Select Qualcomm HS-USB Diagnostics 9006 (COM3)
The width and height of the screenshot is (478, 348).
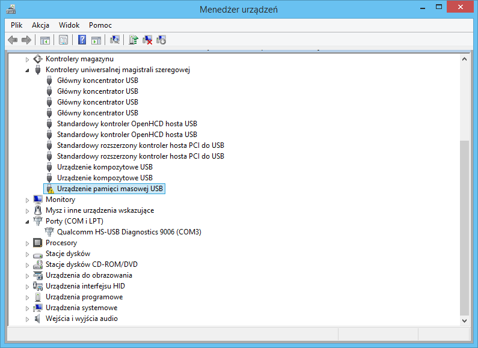coord(129,232)
